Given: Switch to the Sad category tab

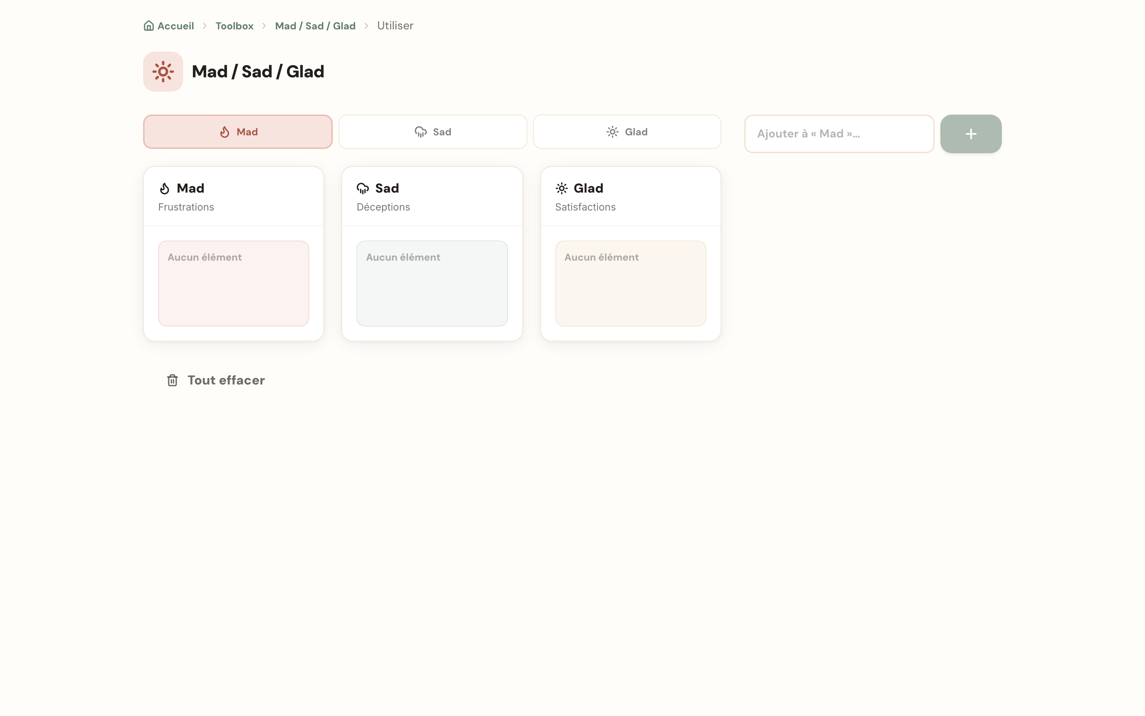Looking at the screenshot, I should pyautogui.click(x=433, y=132).
